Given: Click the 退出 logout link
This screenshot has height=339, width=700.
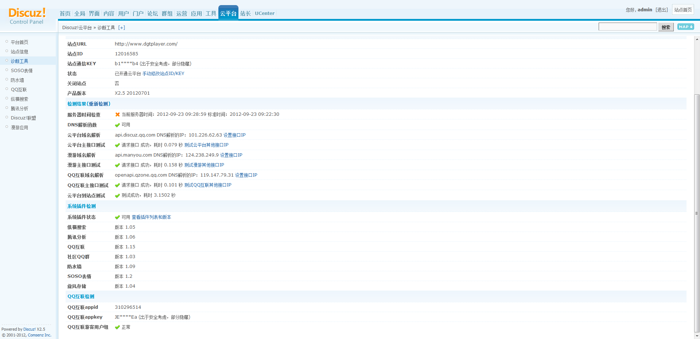Looking at the screenshot, I should pyautogui.click(x=661, y=10).
